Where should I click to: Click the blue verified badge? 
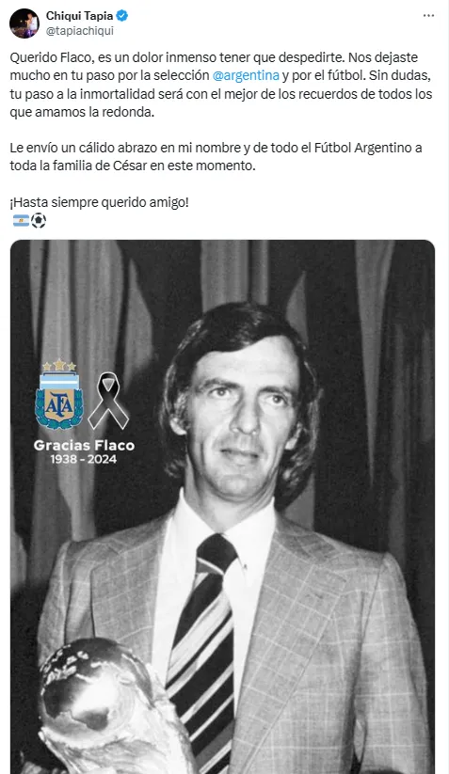[122, 16]
